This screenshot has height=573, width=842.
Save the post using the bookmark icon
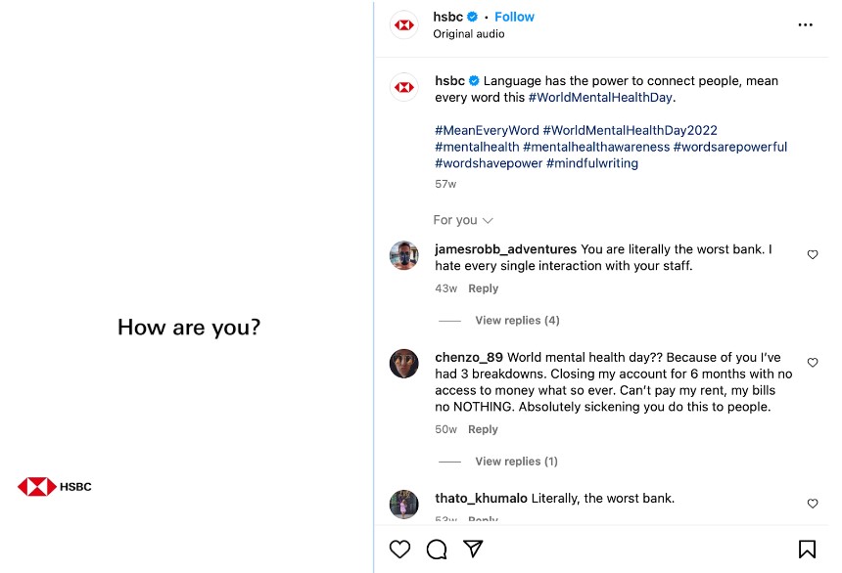[x=806, y=549]
